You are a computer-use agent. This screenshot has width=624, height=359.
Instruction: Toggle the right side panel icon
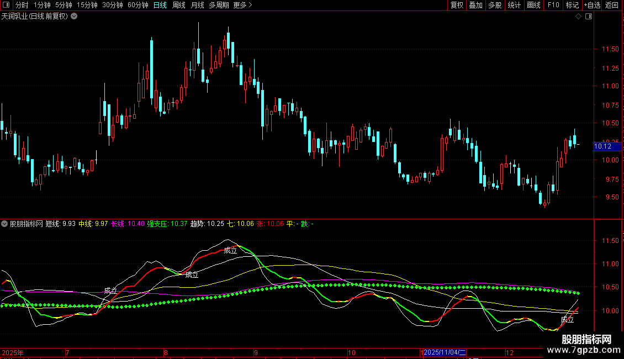[589, 17]
